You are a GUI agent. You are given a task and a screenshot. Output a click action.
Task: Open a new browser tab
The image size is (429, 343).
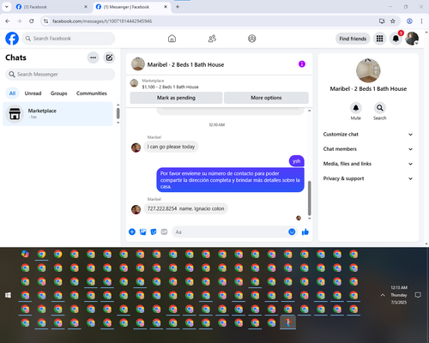[x=178, y=7]
